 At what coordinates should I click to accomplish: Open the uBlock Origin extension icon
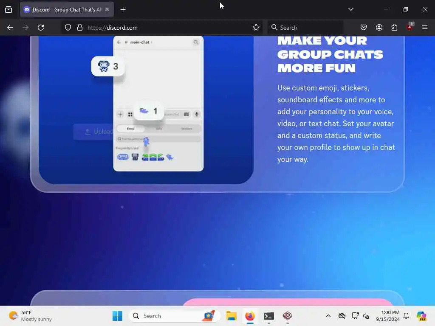click(410, 27)
